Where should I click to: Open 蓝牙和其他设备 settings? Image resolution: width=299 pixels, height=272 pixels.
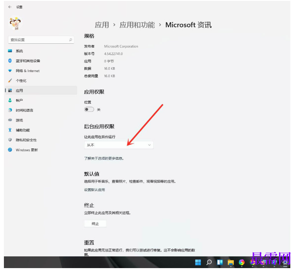coord(41,61)
